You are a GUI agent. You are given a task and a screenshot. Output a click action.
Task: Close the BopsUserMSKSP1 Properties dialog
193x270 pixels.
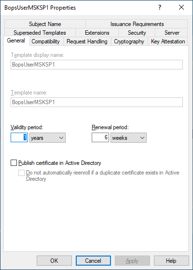pyautogui.click(x=181, y=7)
